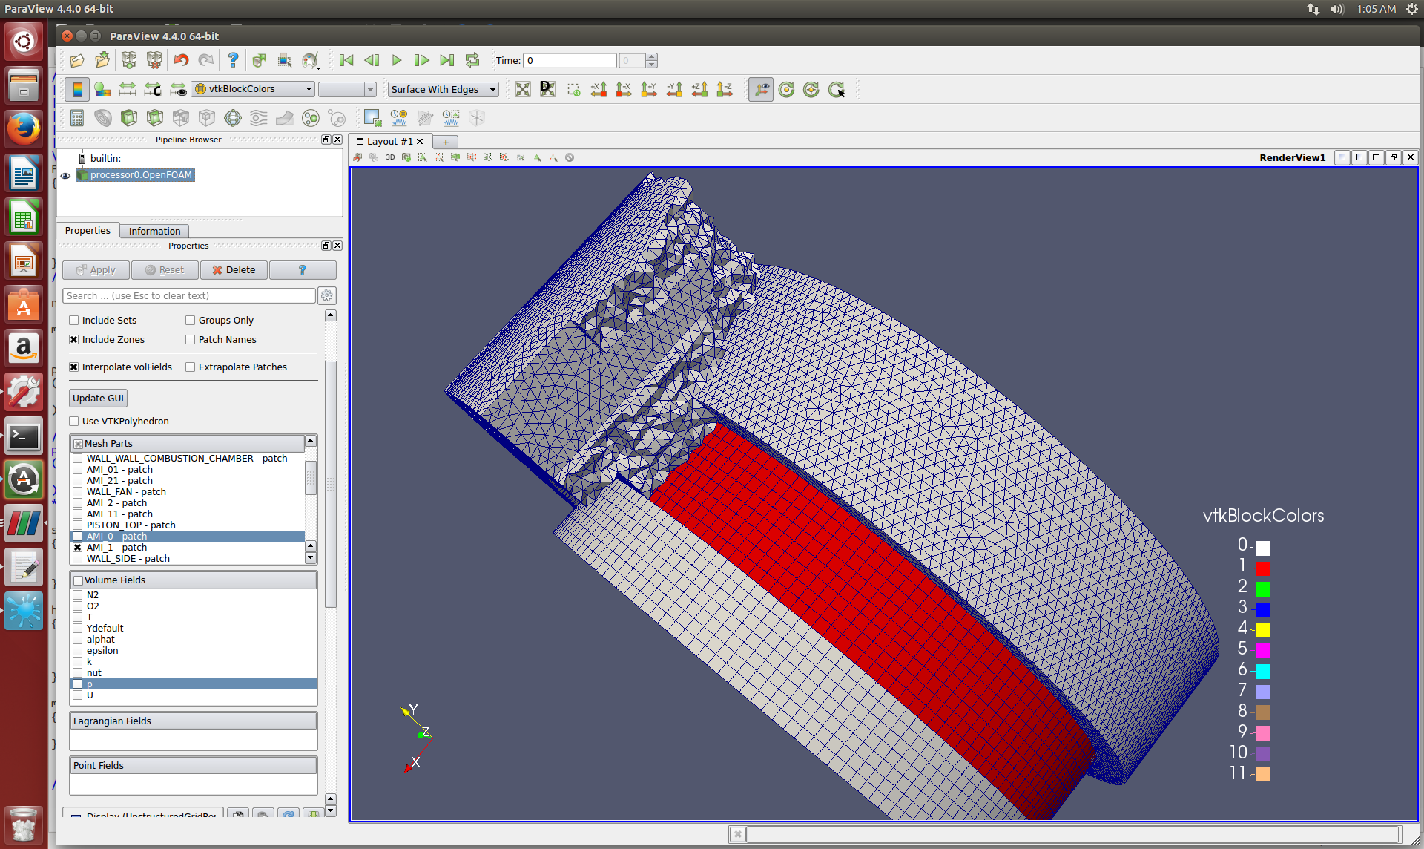The image size is (1424, 849).
Task: Set view direction to +Z
Action: tap(699, 90)
